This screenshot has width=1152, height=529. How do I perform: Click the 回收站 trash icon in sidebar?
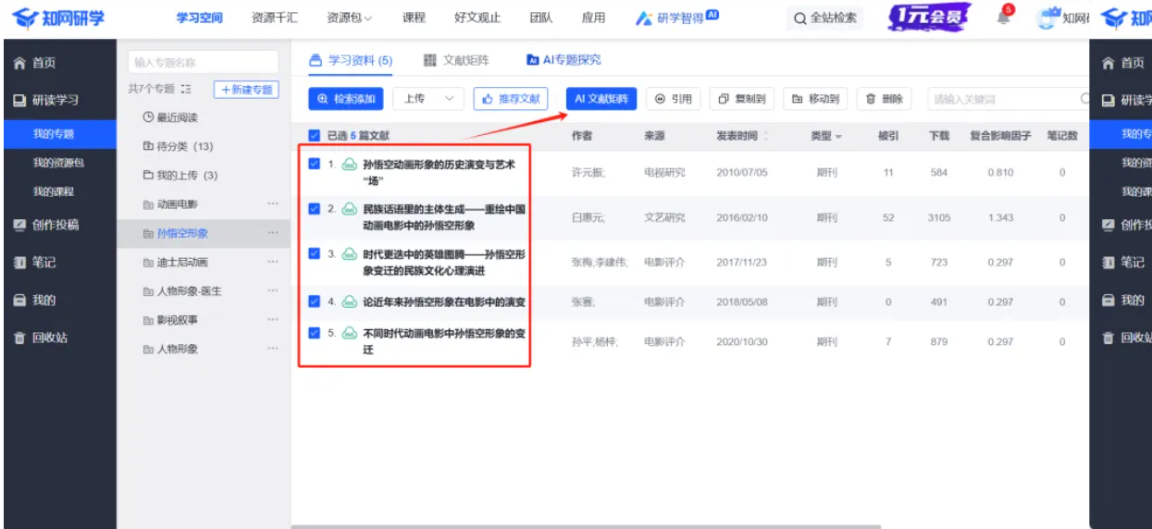19,338
